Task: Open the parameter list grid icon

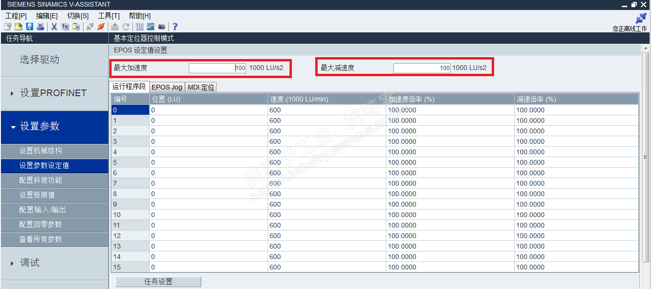Action: click(139, 27)
